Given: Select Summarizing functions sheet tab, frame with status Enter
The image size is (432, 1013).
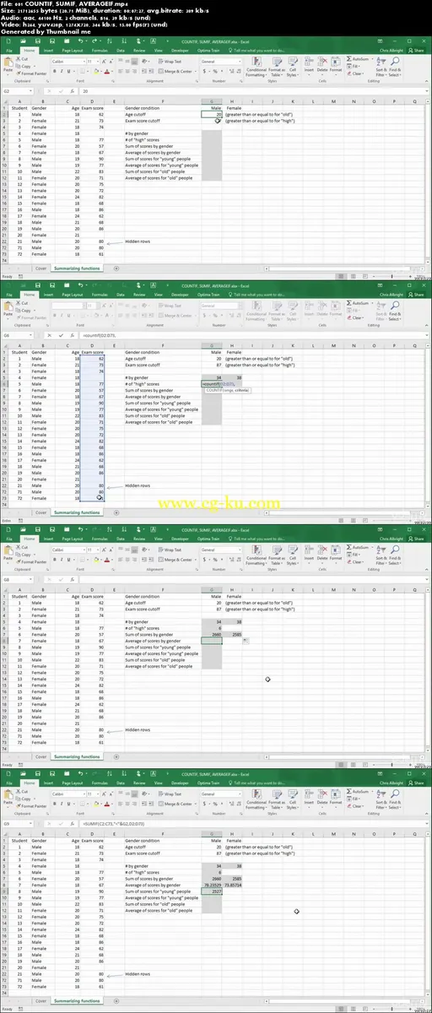Looking at the screenshot, I should [x=77, y=512].
